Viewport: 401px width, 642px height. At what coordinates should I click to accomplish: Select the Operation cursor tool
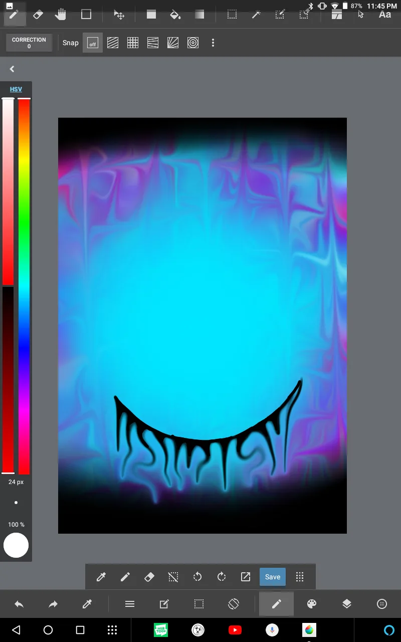tap(361, 15)
